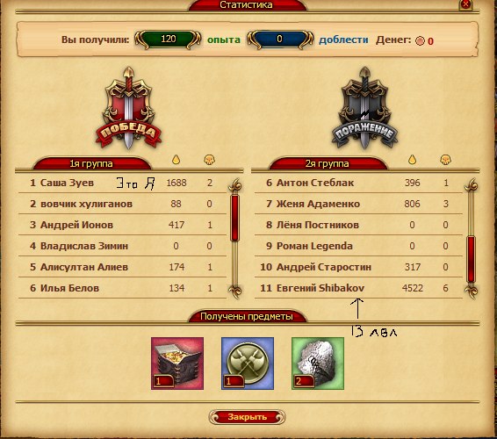Select the 1я группа tab header

[x=91, y=163]
